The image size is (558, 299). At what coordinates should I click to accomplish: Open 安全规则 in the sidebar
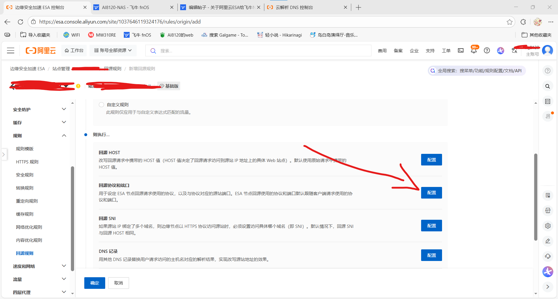pyautogui.click(x=25, y=175)
